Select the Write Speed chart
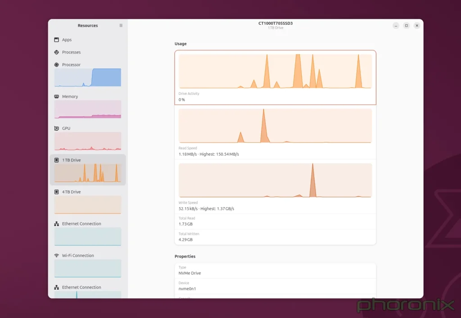The image size is (461, 318). (275, 180)
